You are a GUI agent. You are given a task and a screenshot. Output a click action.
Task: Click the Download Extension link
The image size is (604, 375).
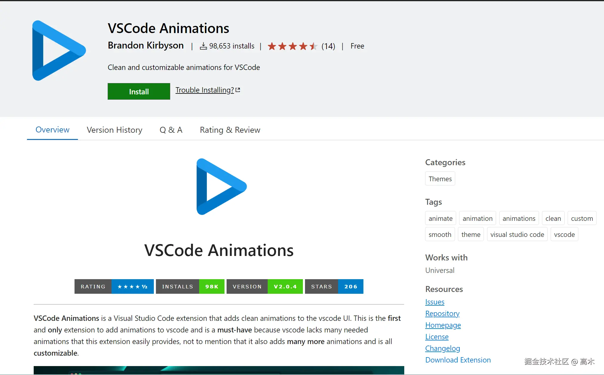[458, 360]
